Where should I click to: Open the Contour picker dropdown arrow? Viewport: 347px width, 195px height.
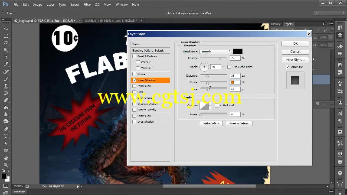(x=210, y=105)
